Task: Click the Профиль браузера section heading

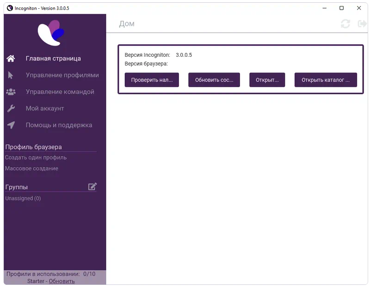Action: click(x=33, y=147)
